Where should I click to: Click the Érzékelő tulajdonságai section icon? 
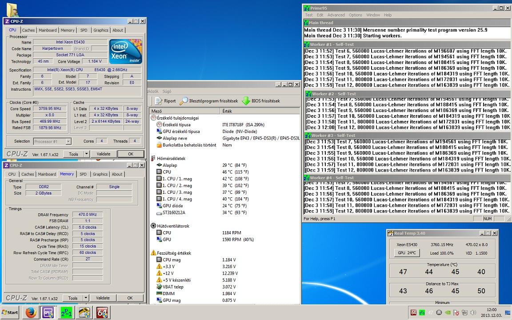(x=153, y=118)
